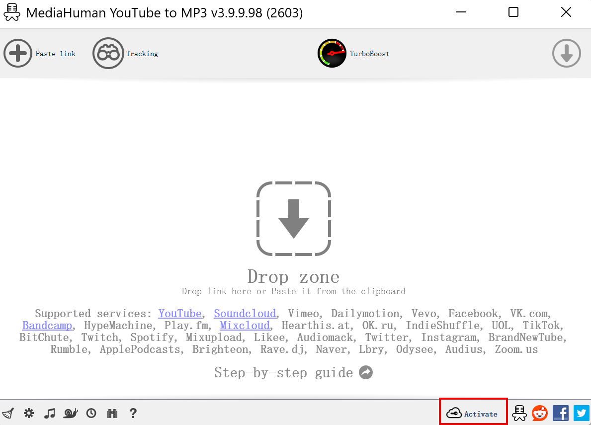Open the MediaHuman mascot icon bottom right
The width and height of the screenshot is (591, 425).
click(519, 413)
